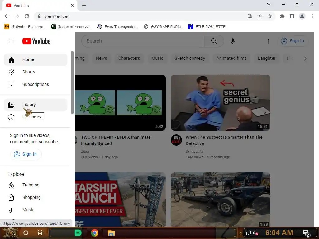Screen dimensions: 319x239
Task: Open the Starship Launch thumbnail
Action: 120,199
